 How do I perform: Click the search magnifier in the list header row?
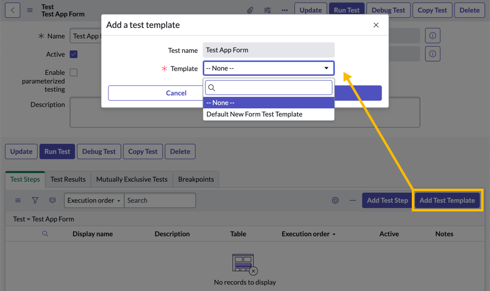(x=45, y=234)
